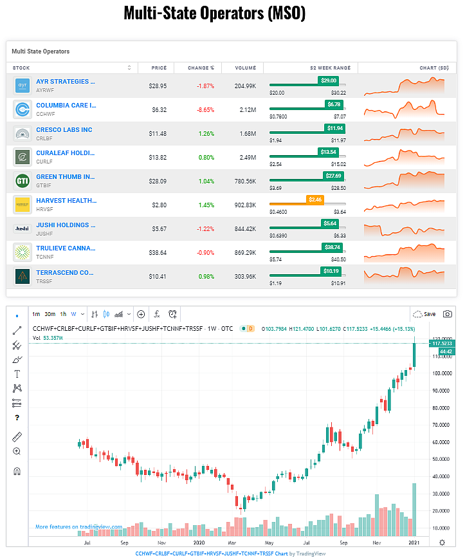Open Jushi Holdings 5D sparkline chart

pos(404,230)
